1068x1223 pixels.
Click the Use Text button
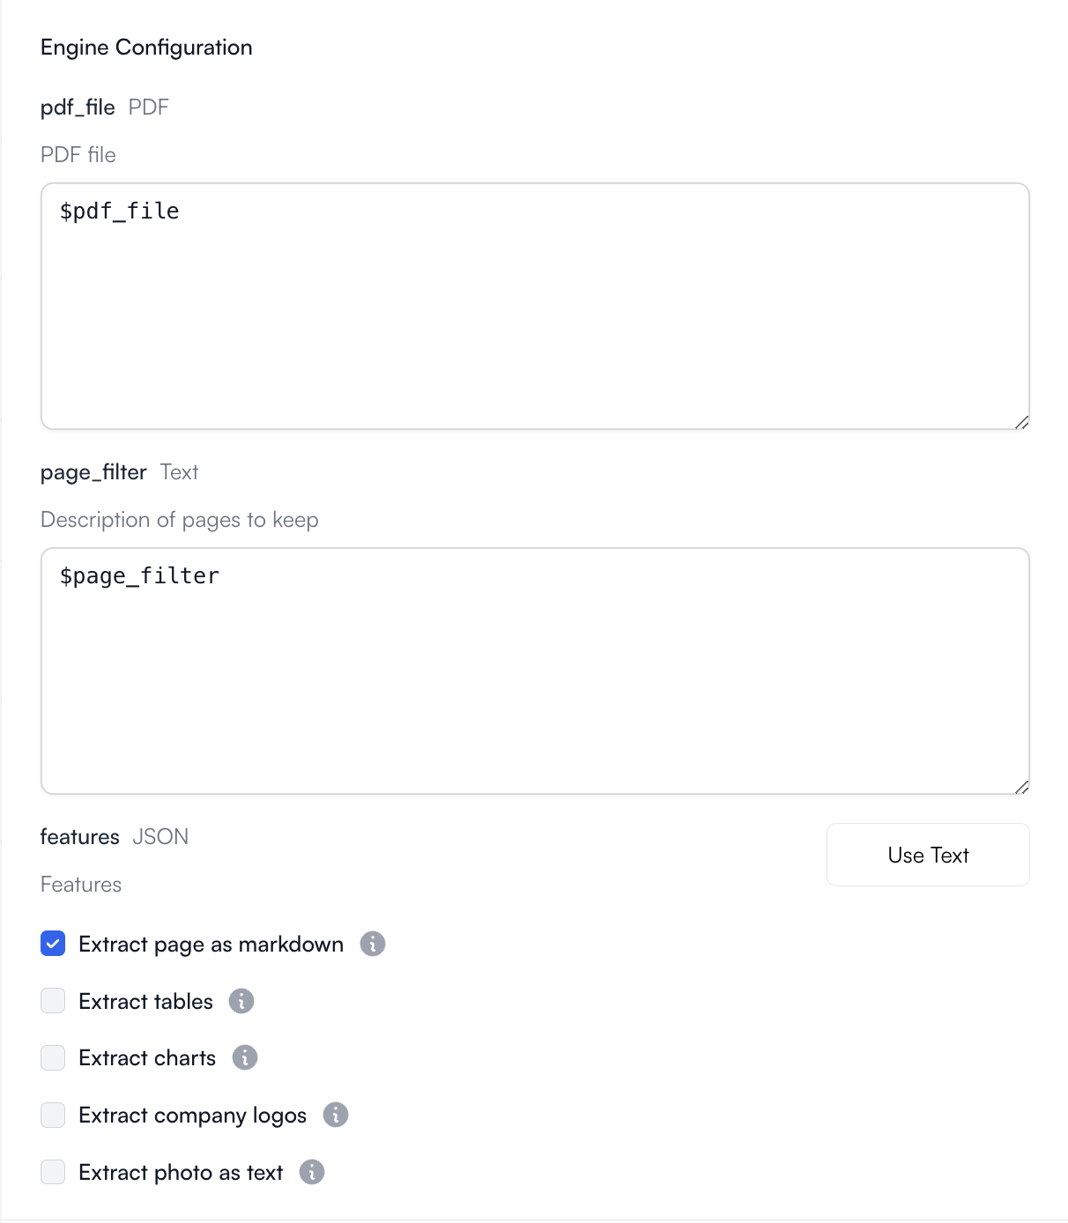928,855
